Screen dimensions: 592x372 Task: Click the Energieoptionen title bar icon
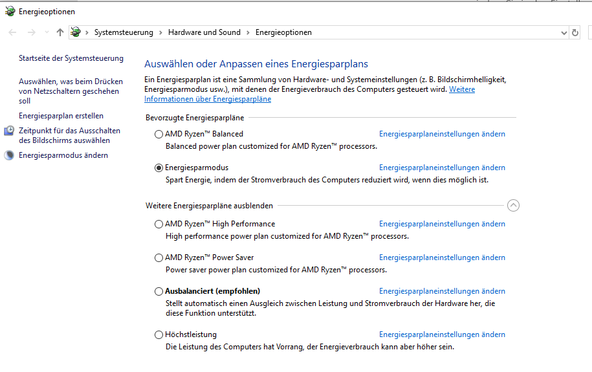10,12
